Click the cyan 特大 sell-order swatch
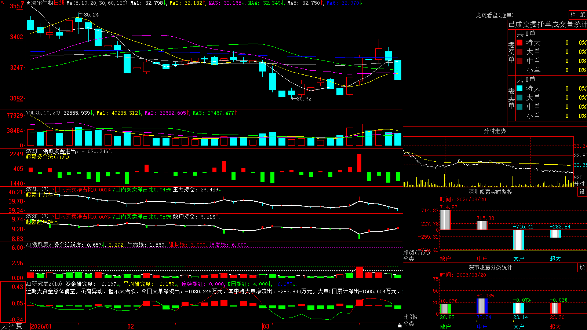 tap(519, 88)
